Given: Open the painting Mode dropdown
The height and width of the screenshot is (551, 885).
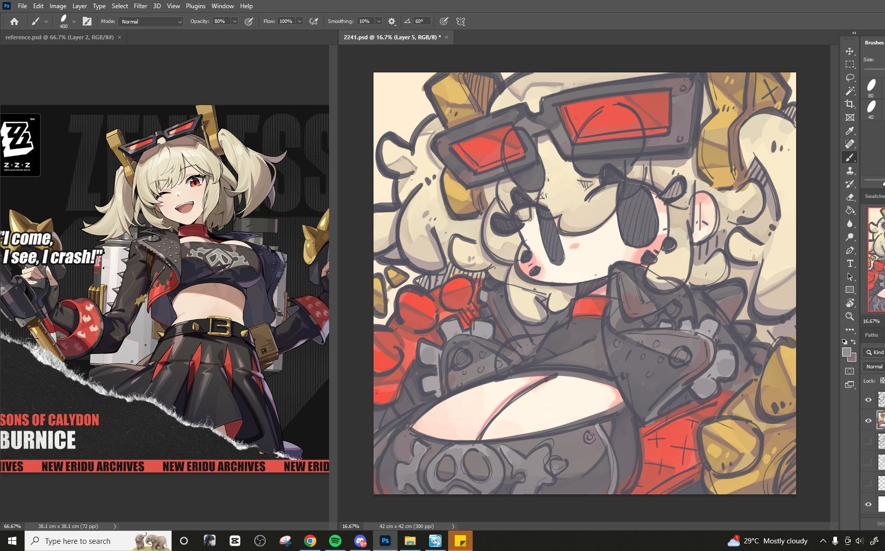Looking at the screenshot, I should (151, 21).
